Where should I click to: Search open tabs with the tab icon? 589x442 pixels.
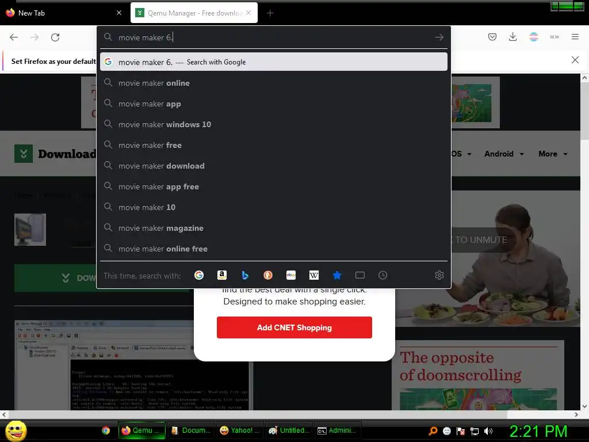click(360, 275)
